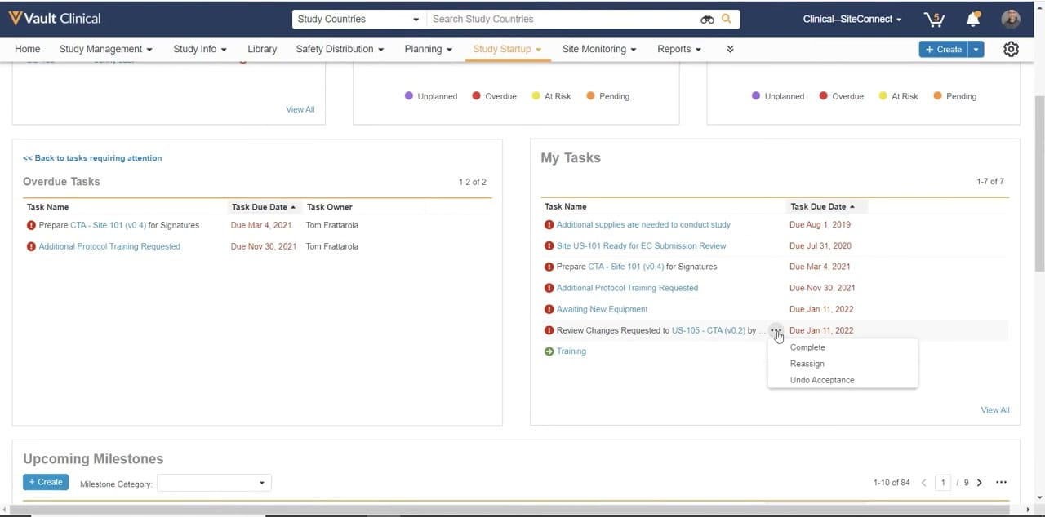Open advanced search binoculars icon
The height and width of the screenshot is (517, 1045).
click(x=707, y=19)
